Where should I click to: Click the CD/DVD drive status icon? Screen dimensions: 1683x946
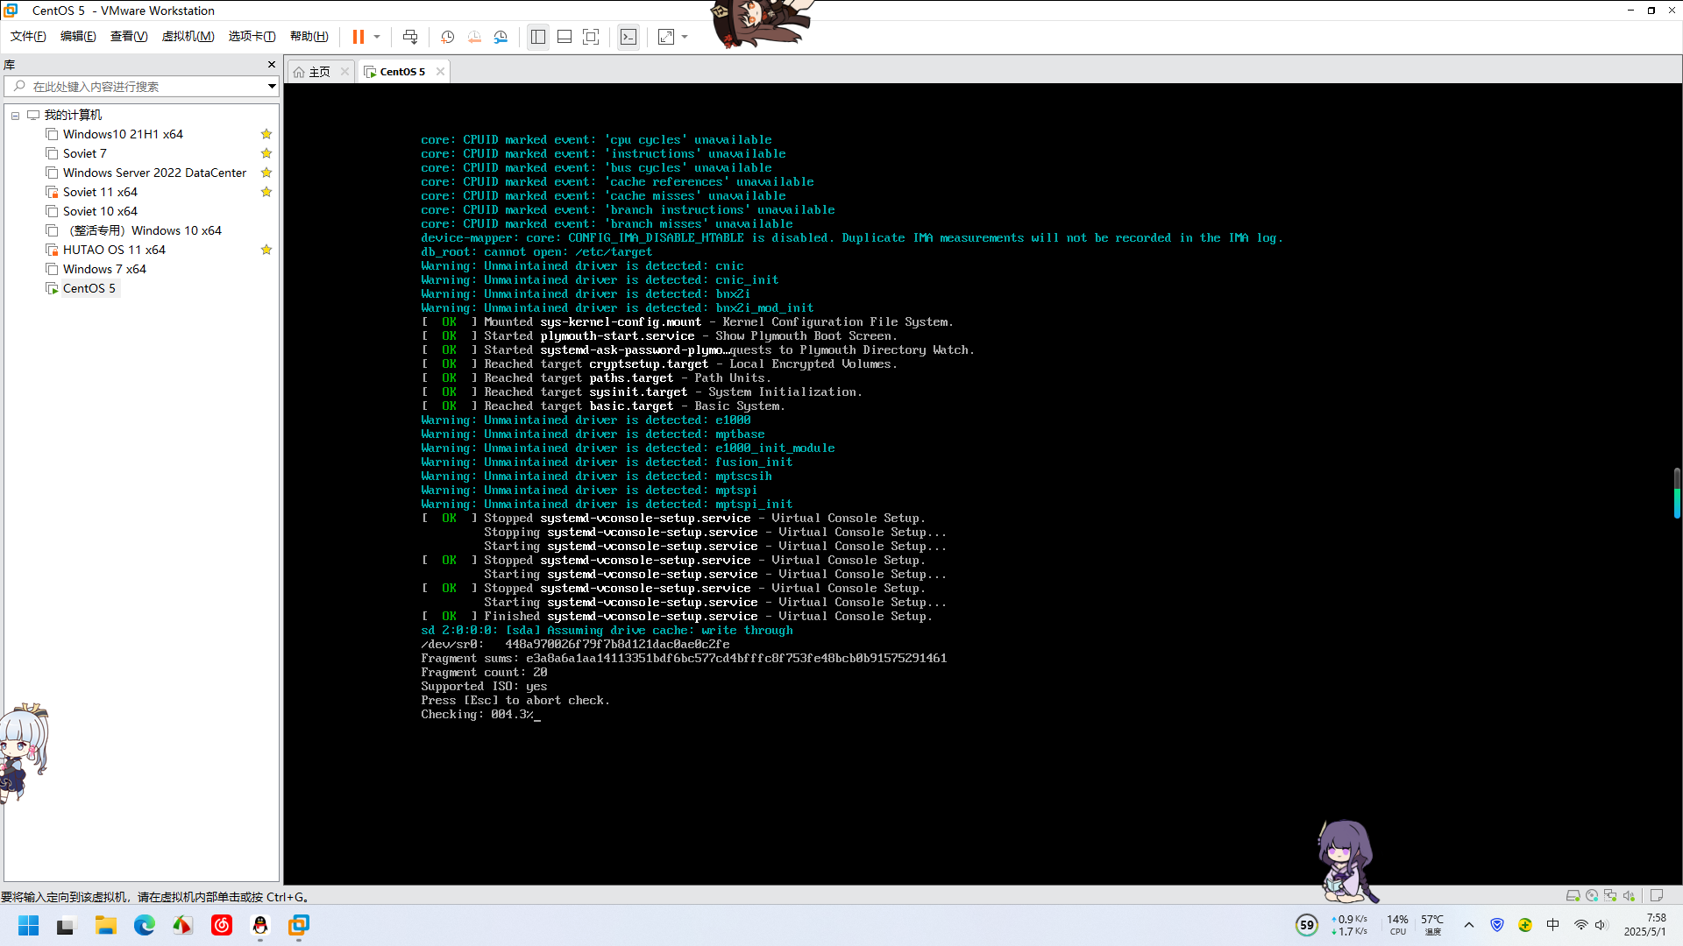tap(1592, 895)
